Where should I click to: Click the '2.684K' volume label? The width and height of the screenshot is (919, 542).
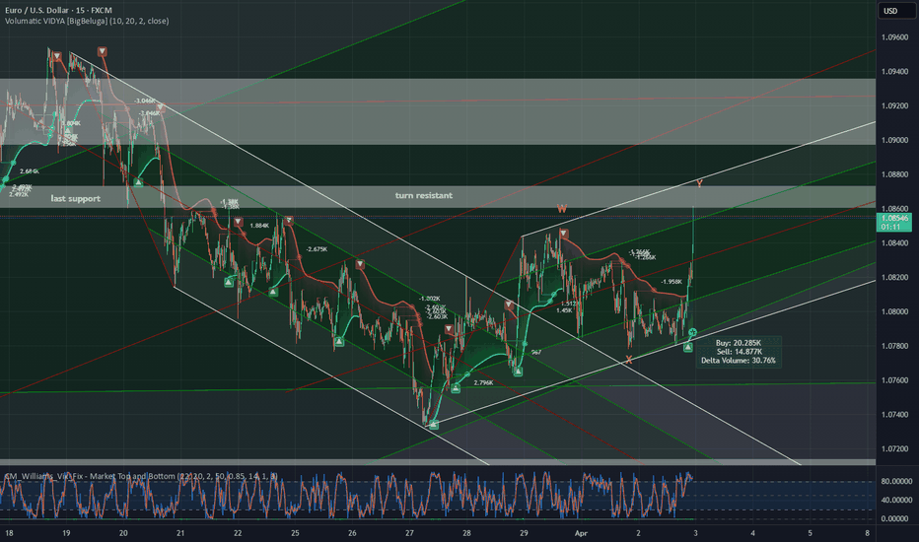[30, 171]
